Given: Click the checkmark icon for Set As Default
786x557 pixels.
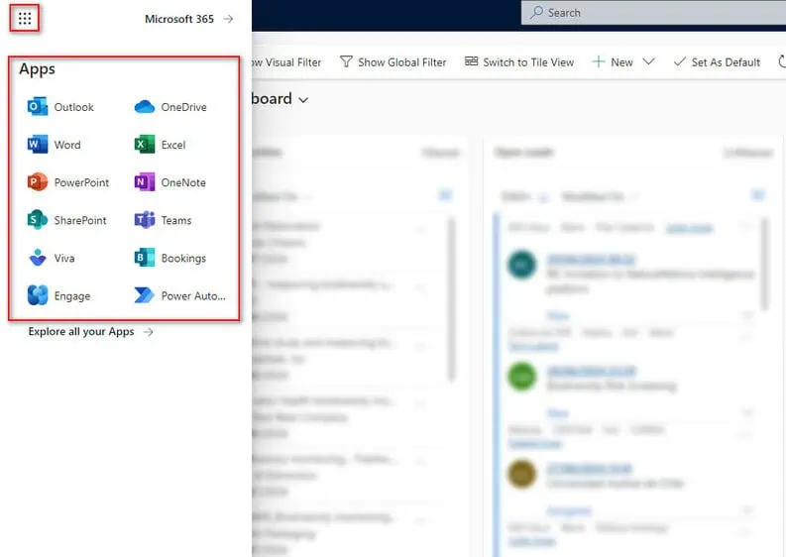Looking at the screenshot, I should point(680,61).
